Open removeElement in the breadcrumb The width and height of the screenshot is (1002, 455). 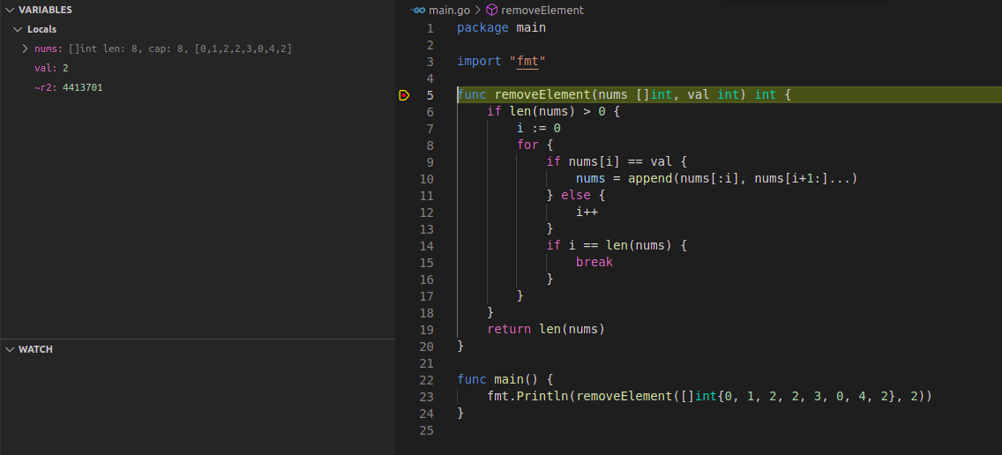tap(542, 11)
